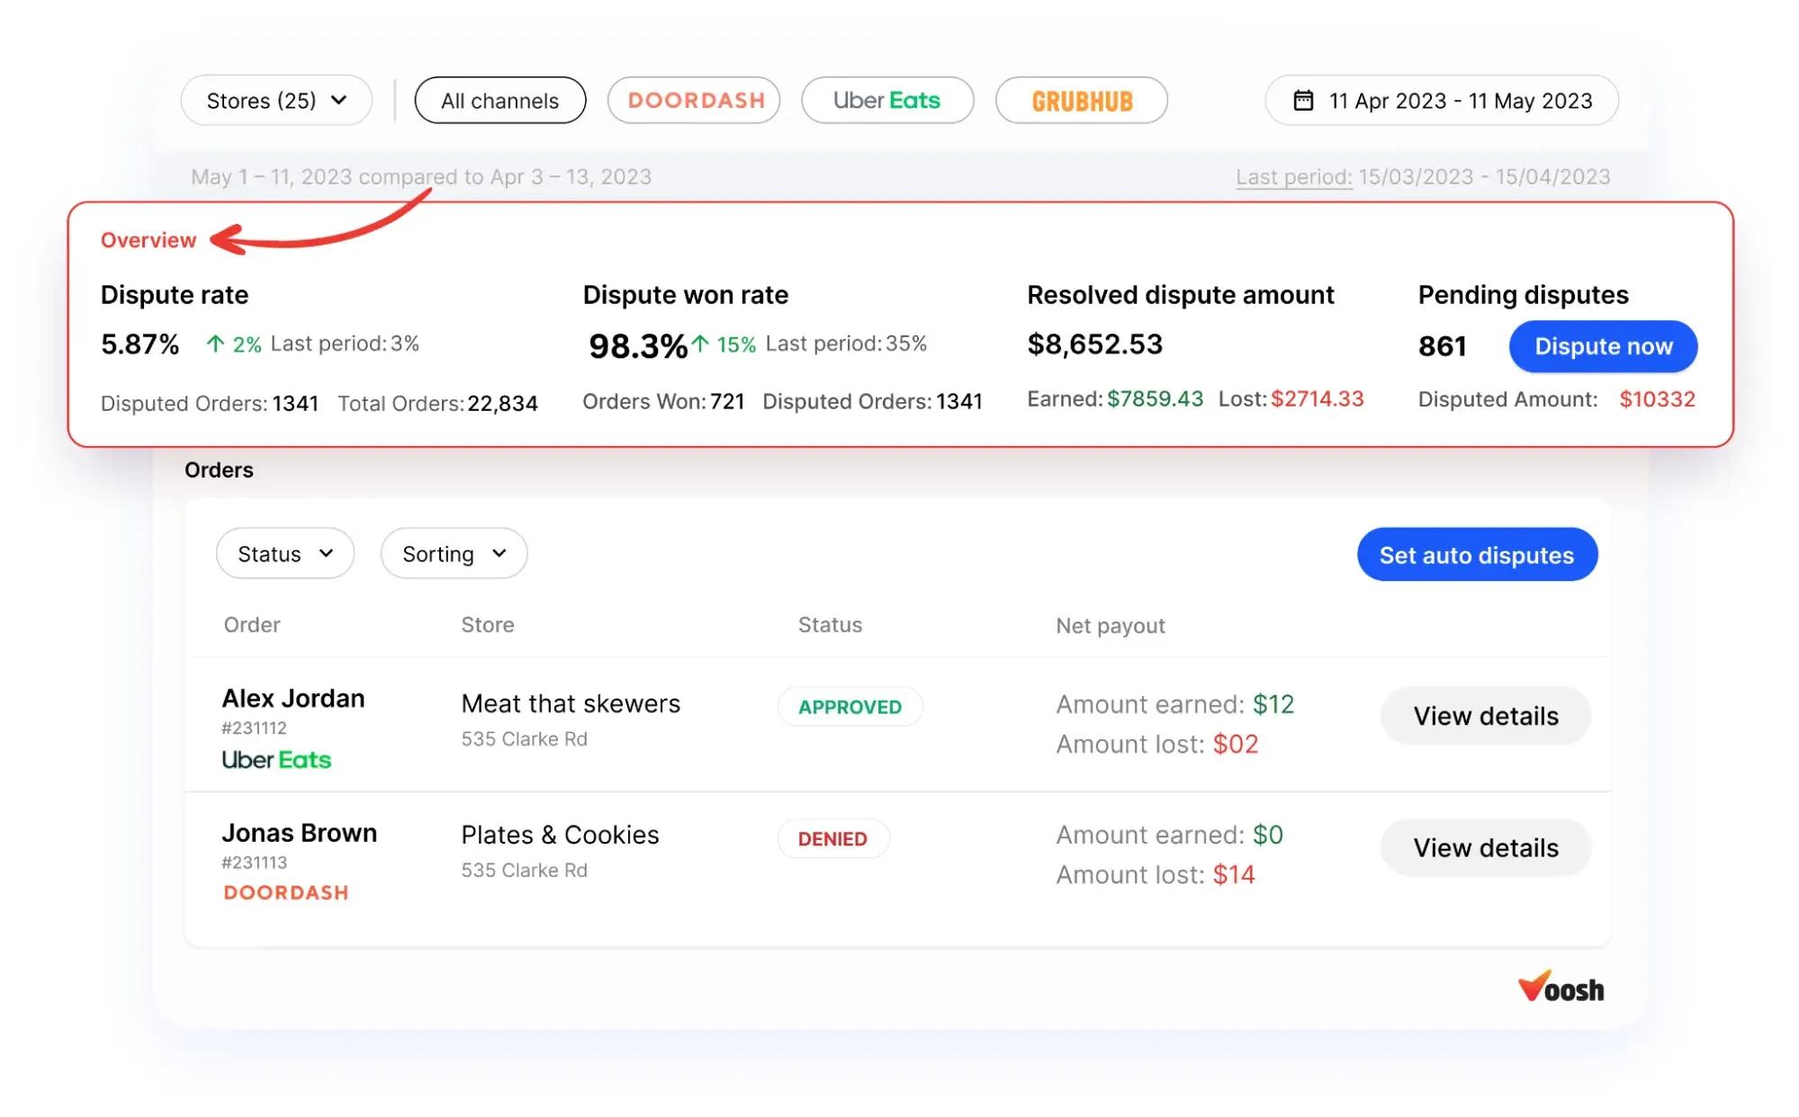This screenshot has height=1117, width=1799.
Task: View details for Alex Jordan order
Action: pos(1485,716)
